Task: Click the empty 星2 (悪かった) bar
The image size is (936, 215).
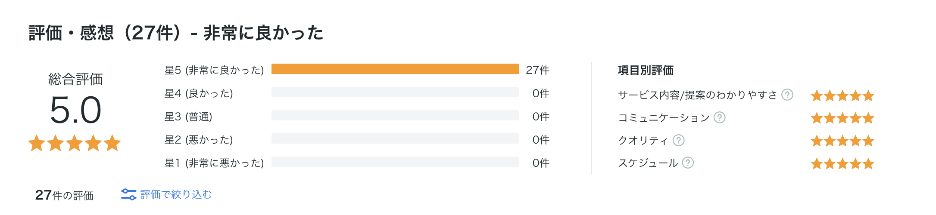Action: click(x=395, y=138)
